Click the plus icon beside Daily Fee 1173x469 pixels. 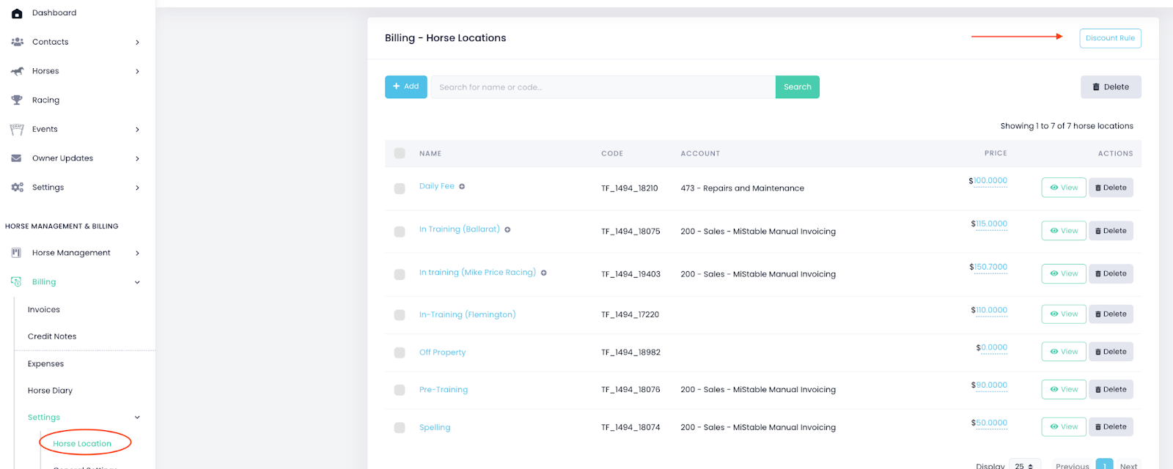point(462,187)
